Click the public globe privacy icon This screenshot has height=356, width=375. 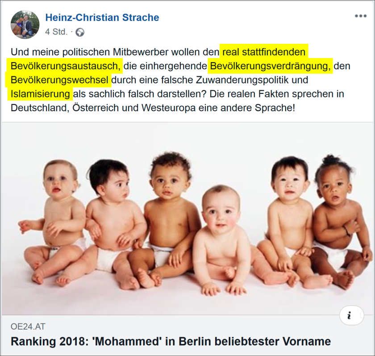(x=80, y=32)
